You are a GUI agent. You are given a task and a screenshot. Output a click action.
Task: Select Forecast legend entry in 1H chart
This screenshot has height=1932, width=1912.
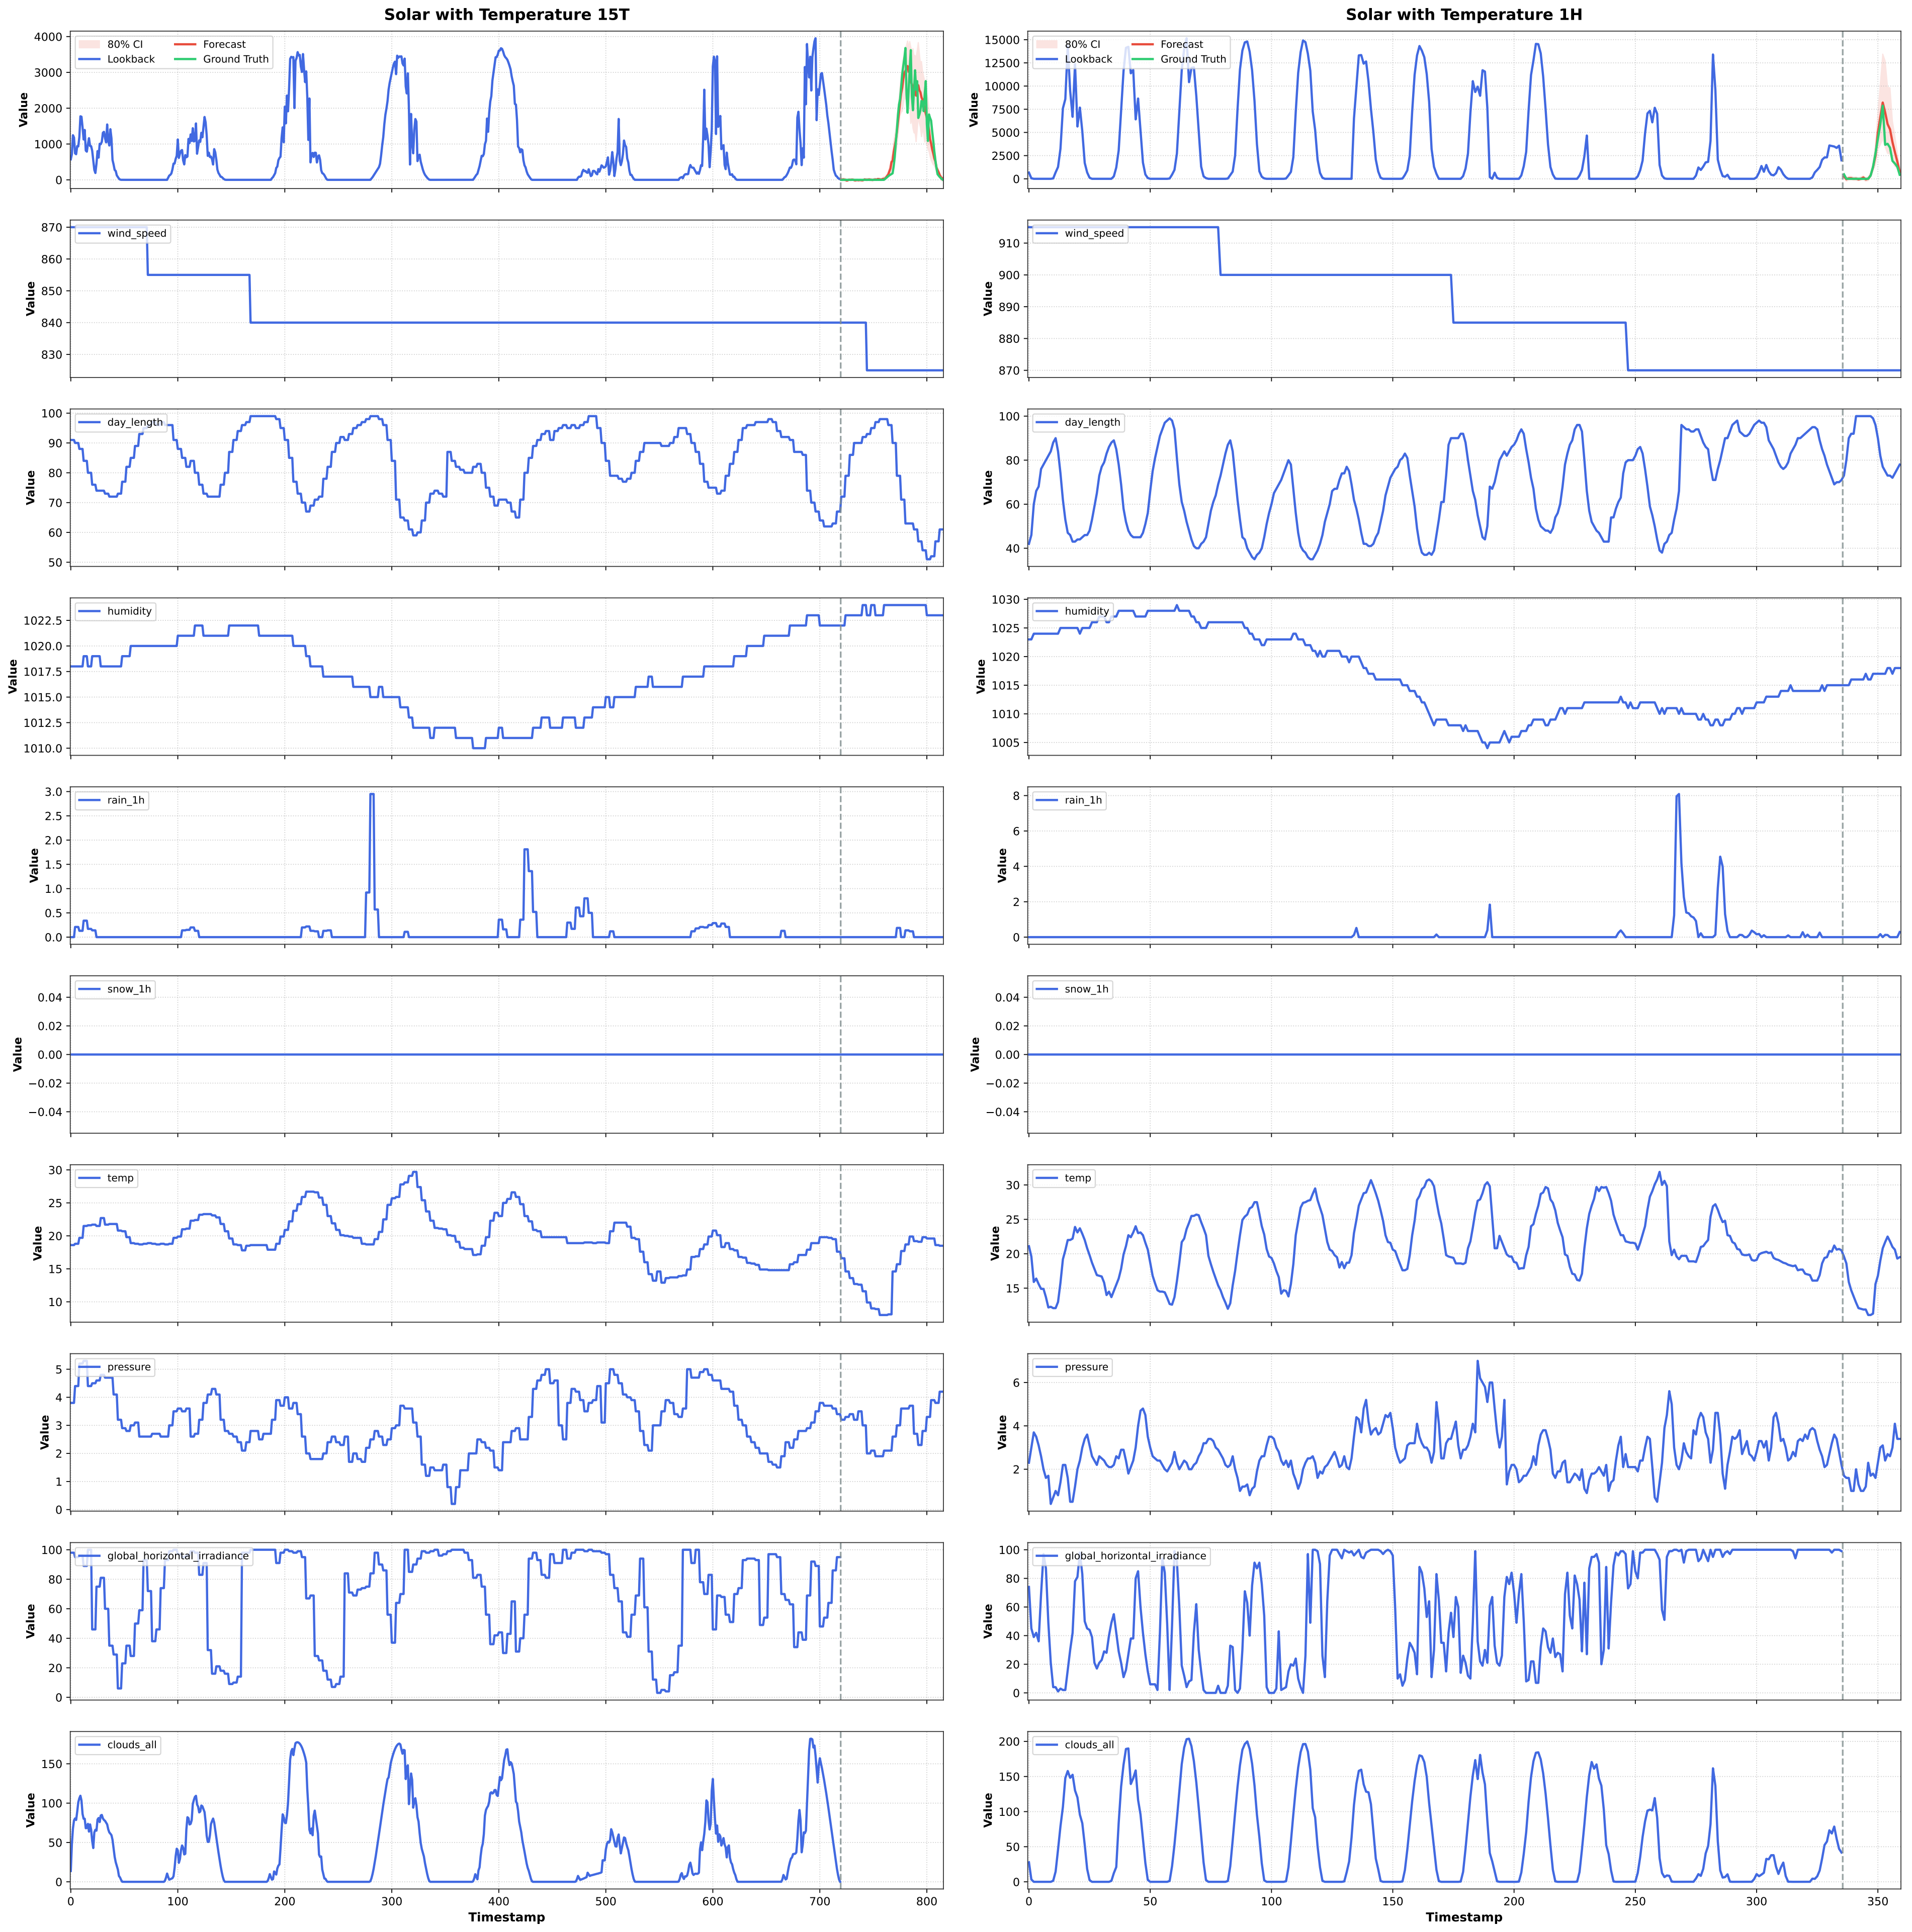[1182, 45]
